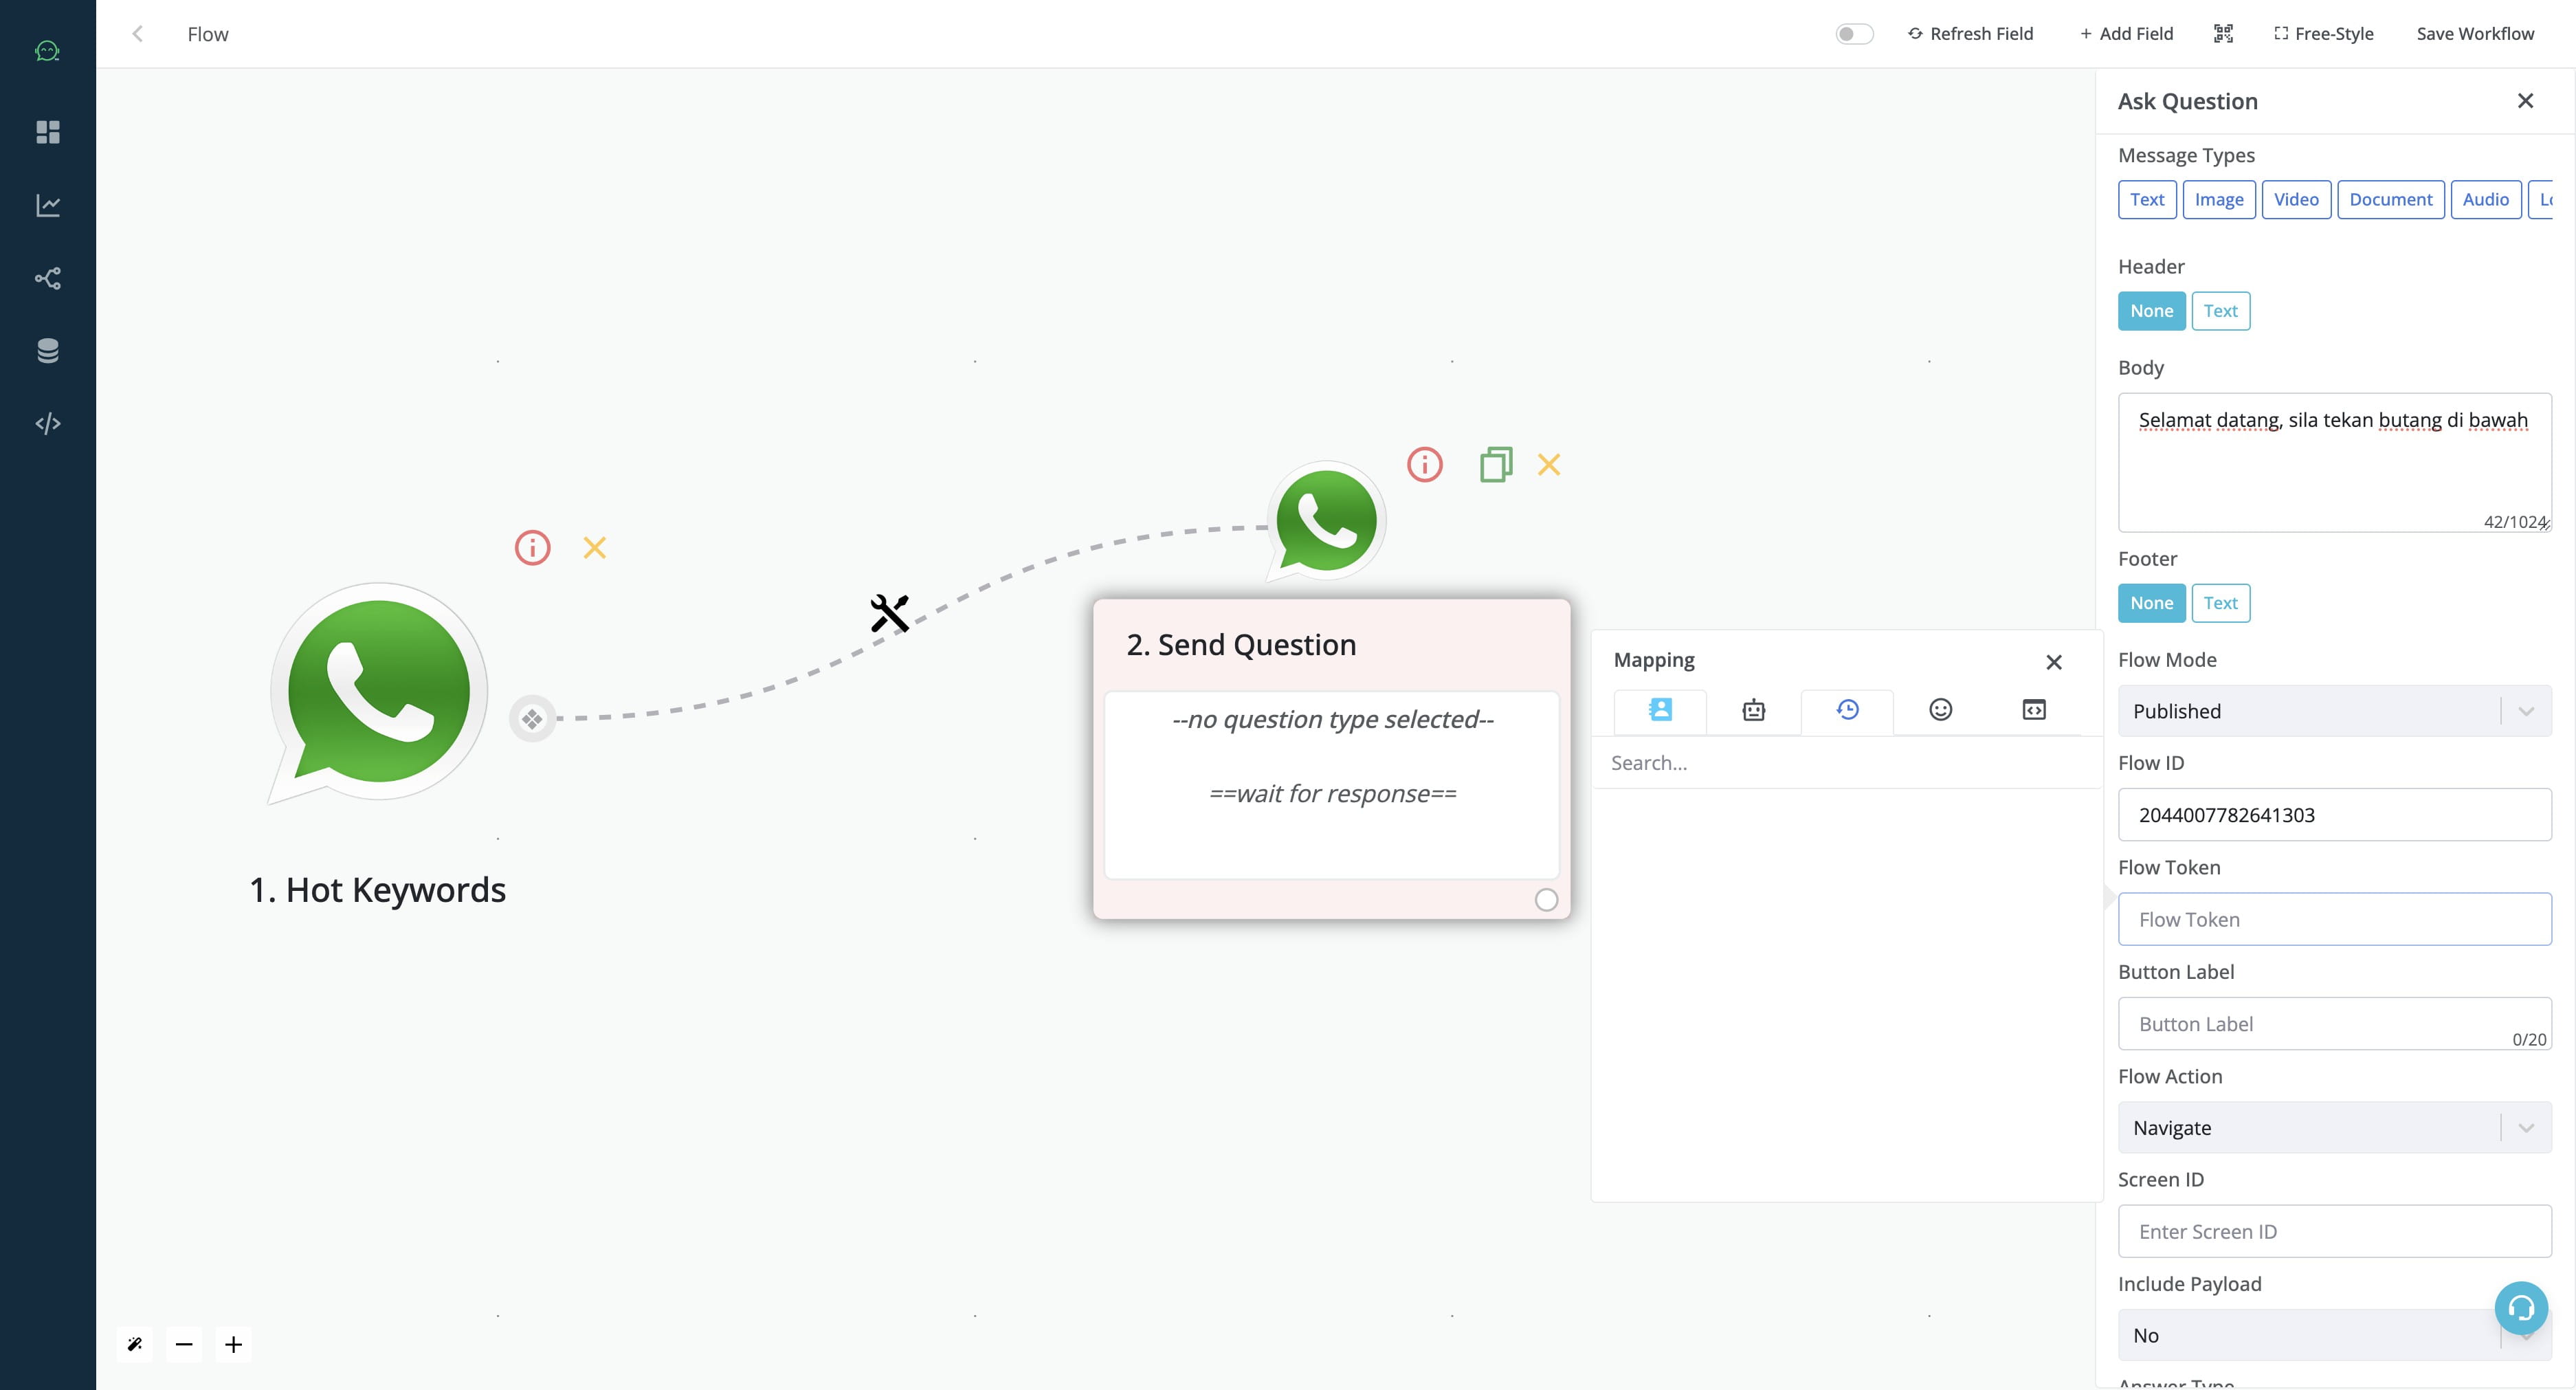Viewport: 2576px width, 1390px height.
Task: Click the magic wand auto-arrange icon
Action: point(135,1344)
